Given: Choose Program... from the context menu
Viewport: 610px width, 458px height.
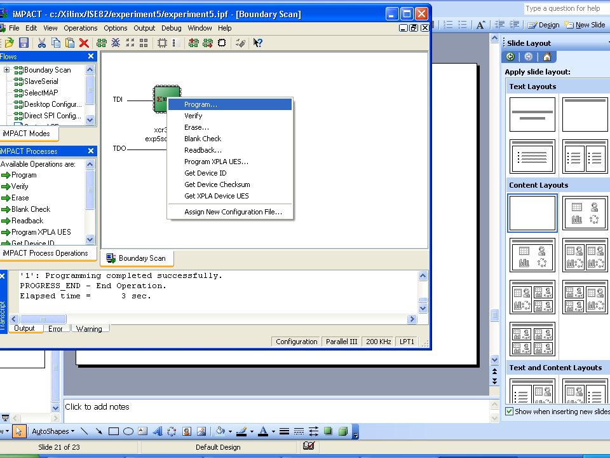Looking at the screenshot, I should (230, 104).
